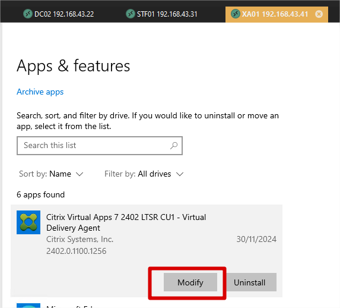Close the XA01 session tab
The image size is (340, 308).
pos(319,14)
